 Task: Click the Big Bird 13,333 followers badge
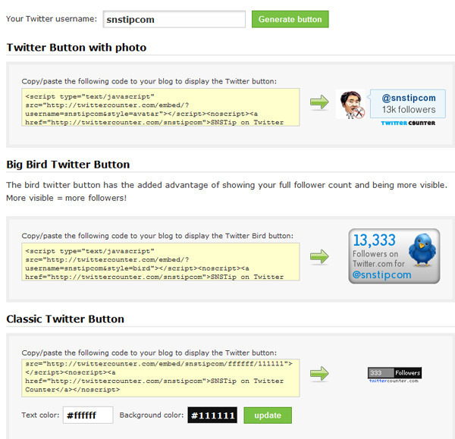click(394, 256)
